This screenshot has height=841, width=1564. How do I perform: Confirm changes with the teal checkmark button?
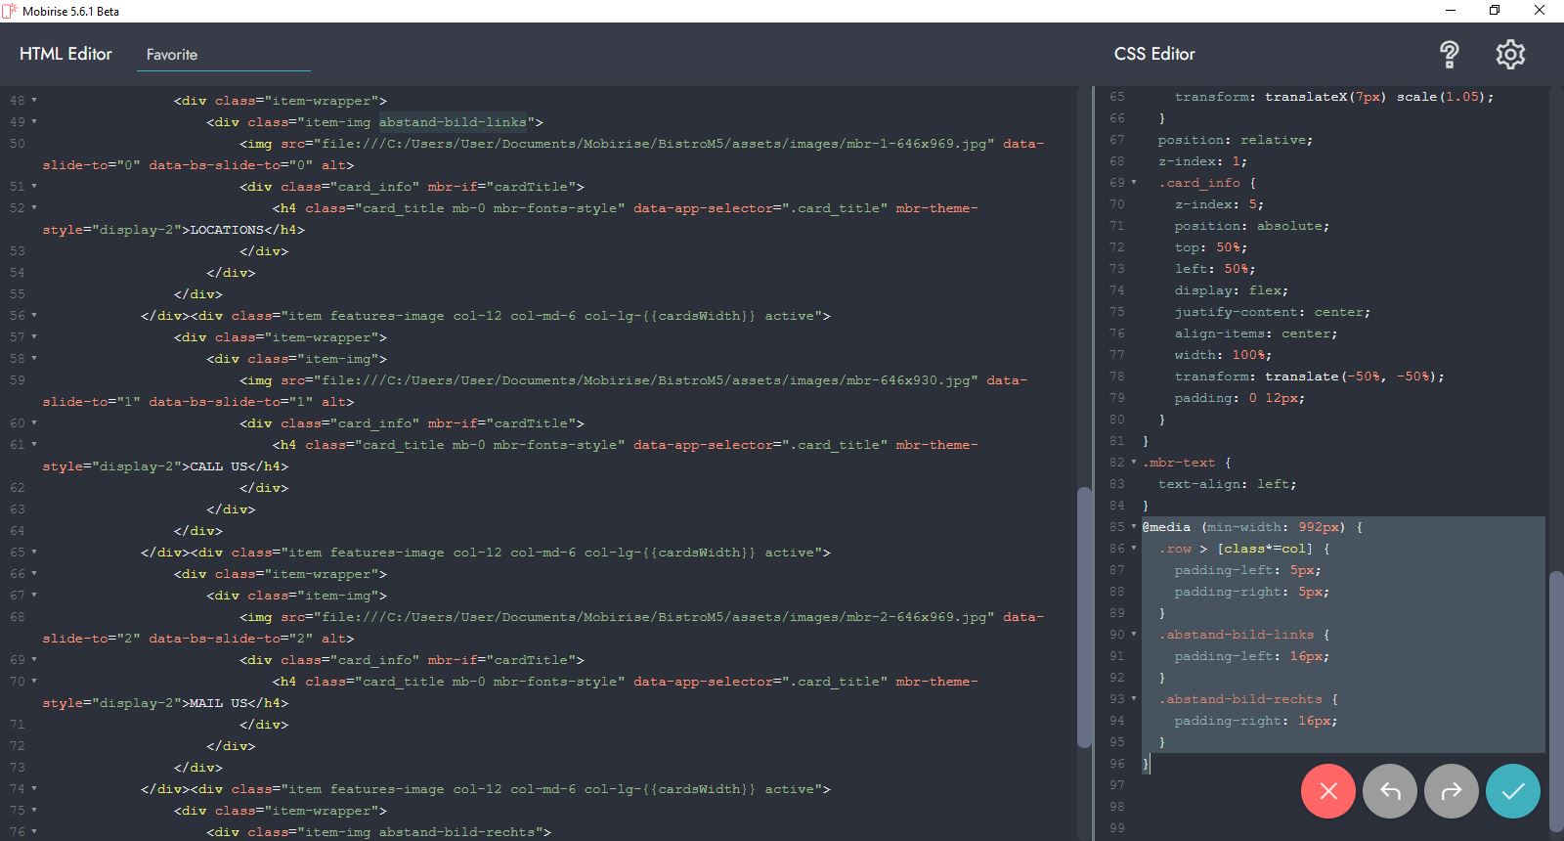tap(1512, 791)
